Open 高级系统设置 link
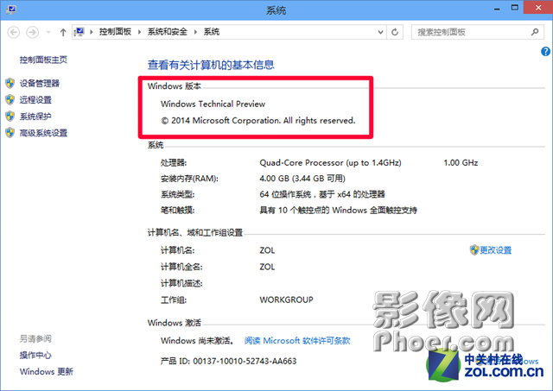The height and width of the screenshot is (391, 553). click(43, 133)
